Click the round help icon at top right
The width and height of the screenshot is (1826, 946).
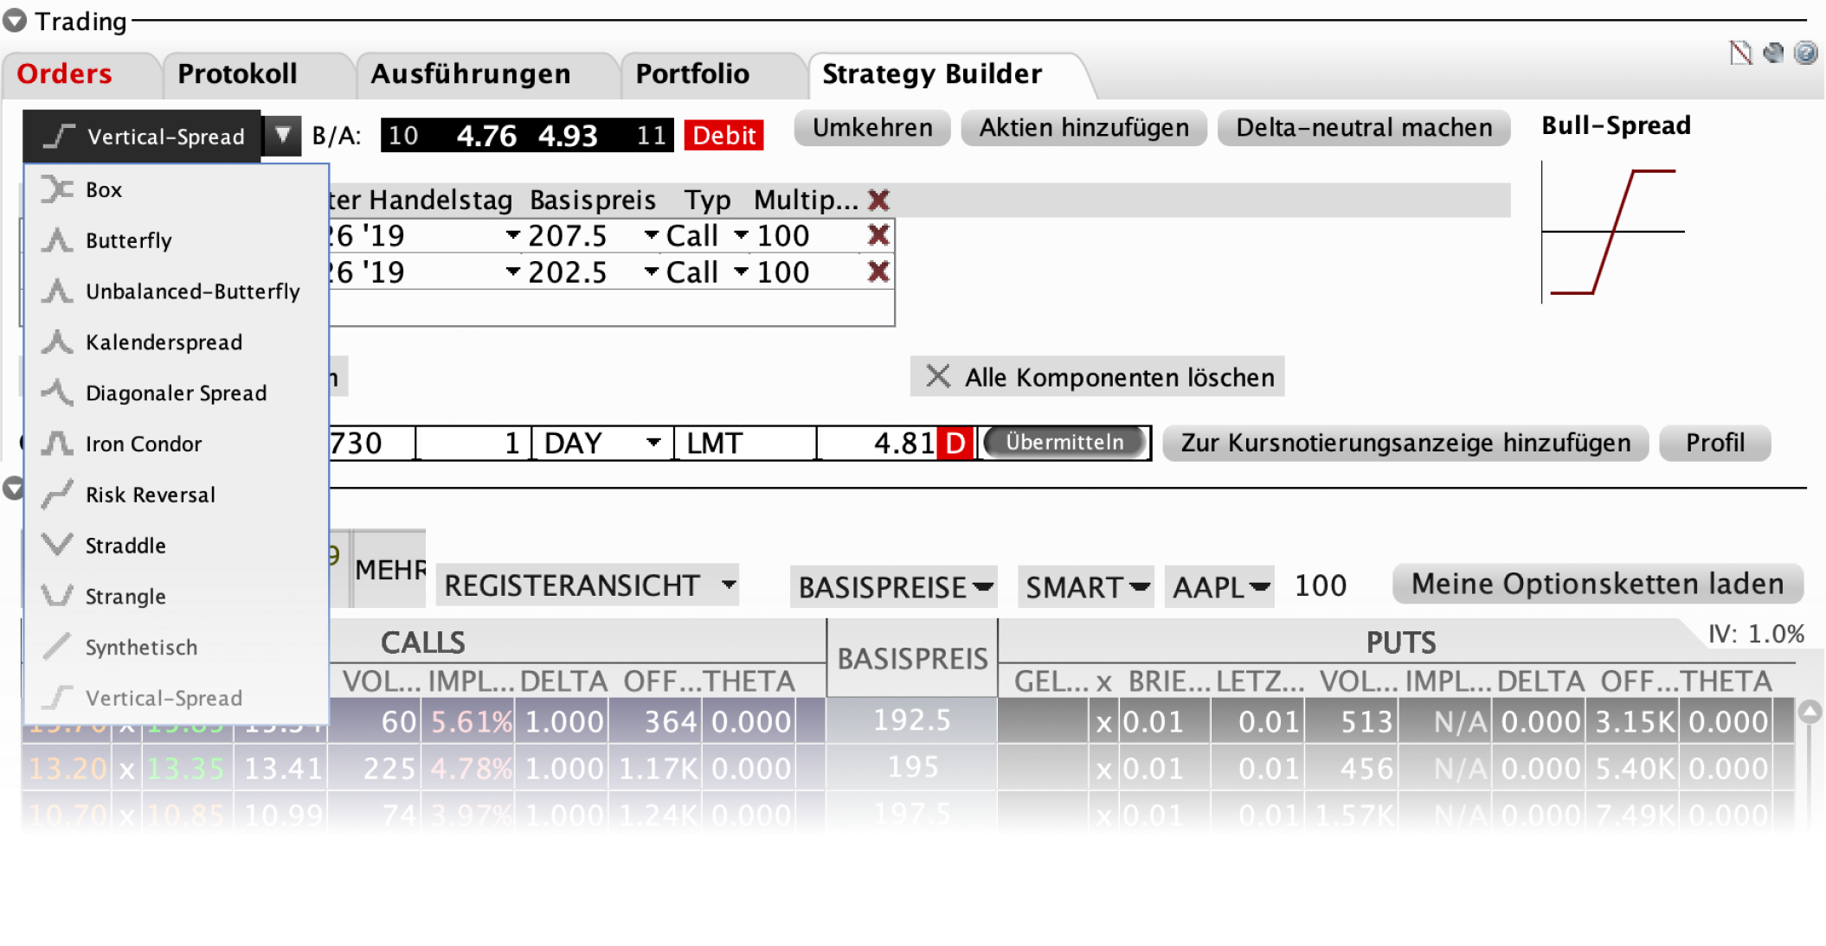1806,54
